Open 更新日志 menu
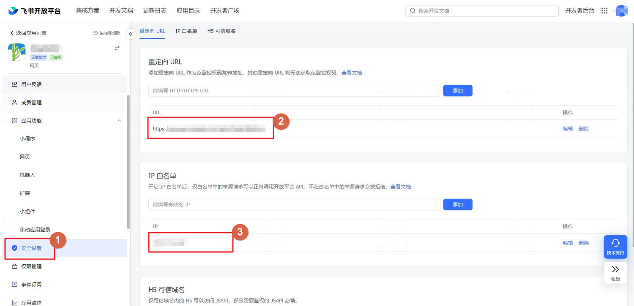This screenshot has width=634, height=306. [x=155, y=11]
